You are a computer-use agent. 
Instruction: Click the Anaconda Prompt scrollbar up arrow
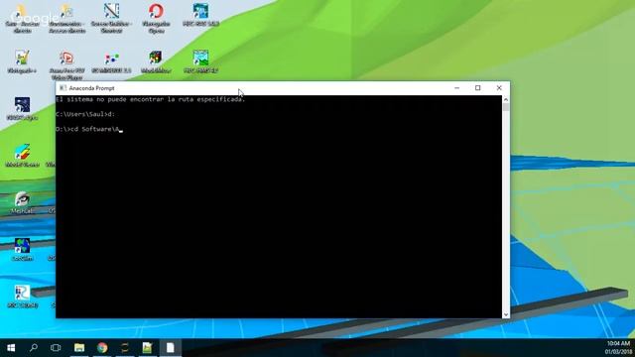click(x=506, y=99)
